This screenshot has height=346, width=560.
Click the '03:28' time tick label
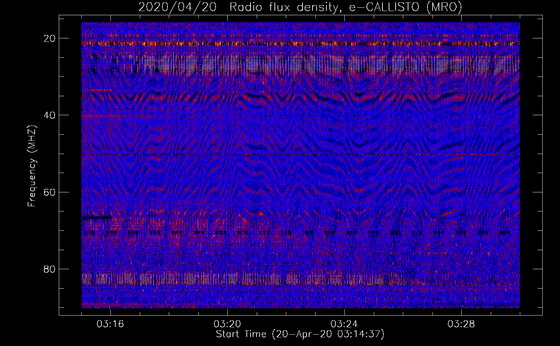click(461, 324)
